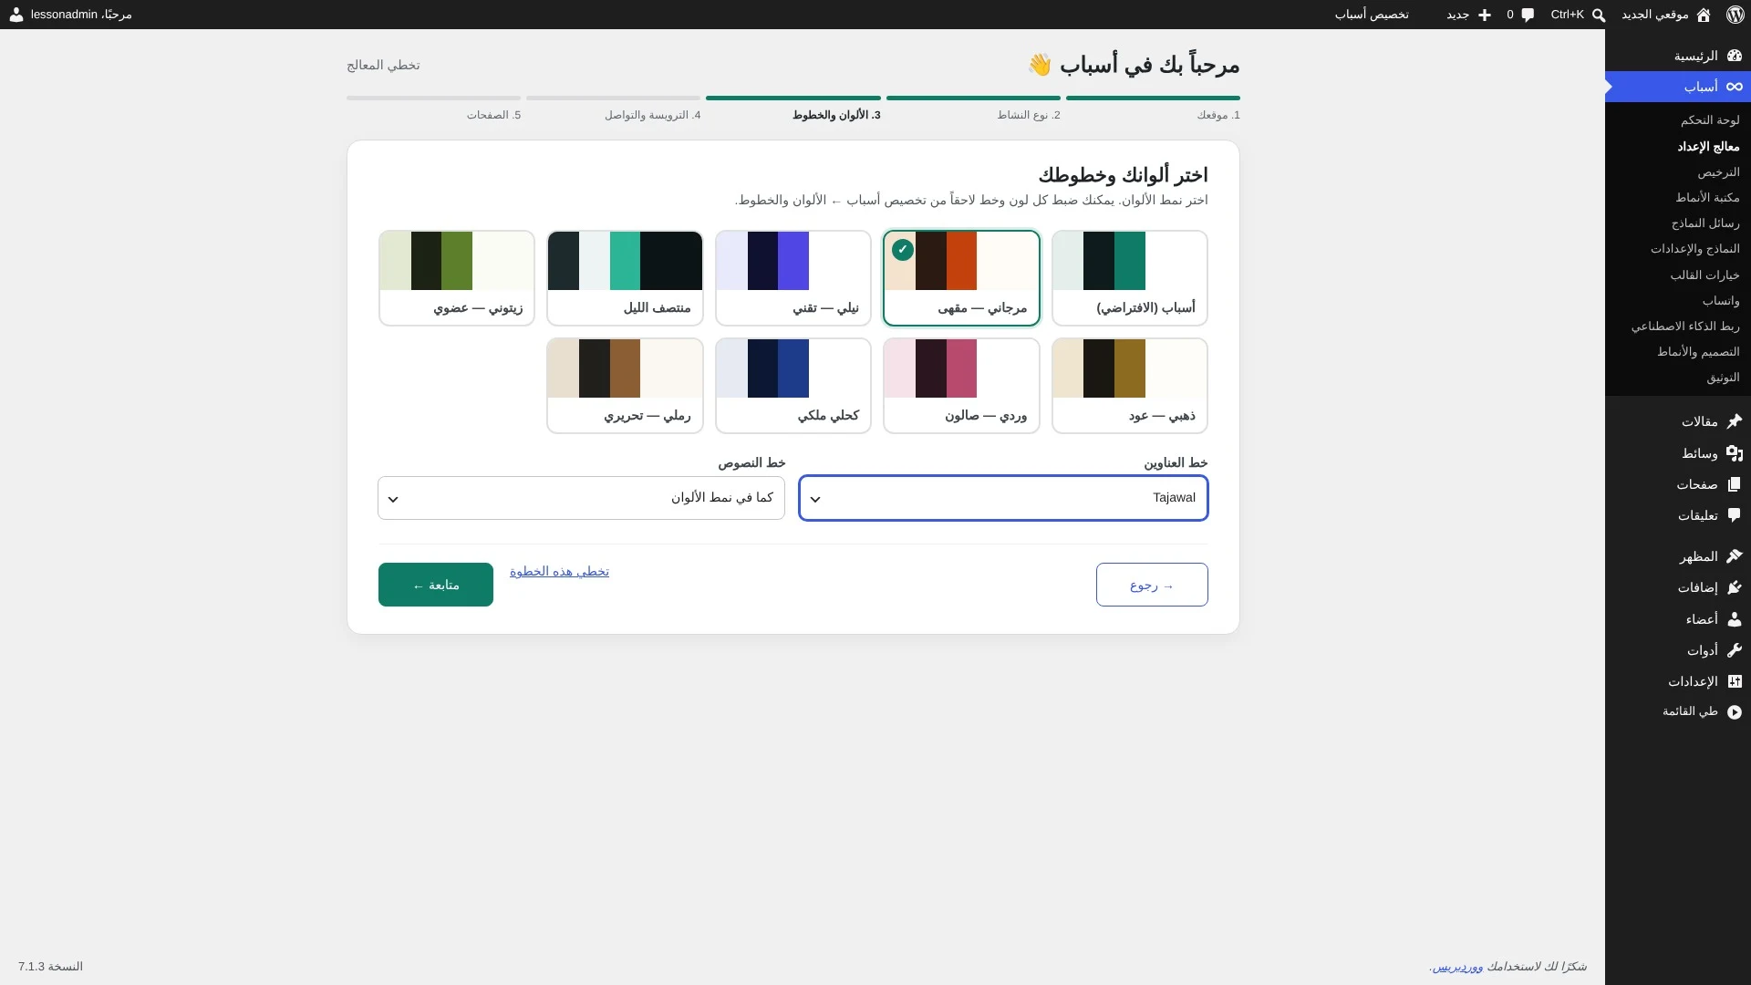Choose the وردي — صالون palette card

pos(961,386)
